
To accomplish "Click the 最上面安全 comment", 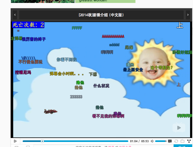I will (133, 70).
